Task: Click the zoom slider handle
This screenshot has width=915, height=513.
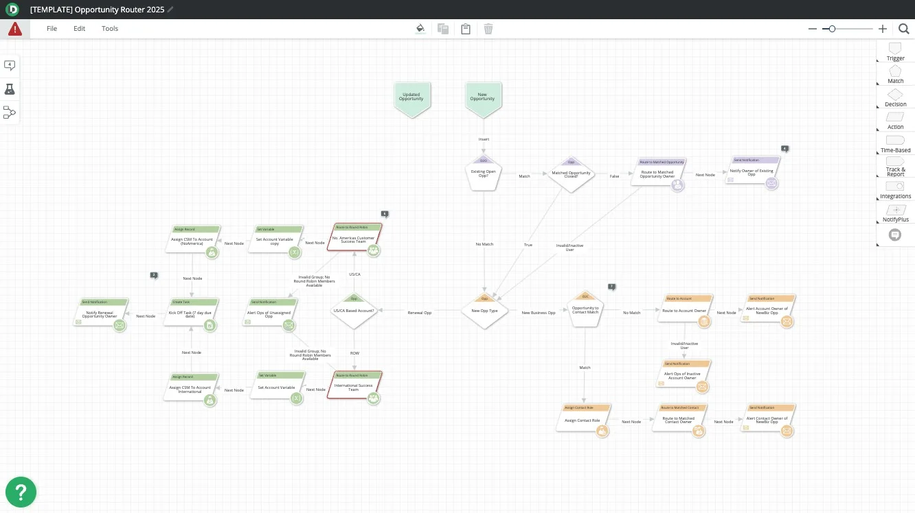Action: (x=832, y=29)
